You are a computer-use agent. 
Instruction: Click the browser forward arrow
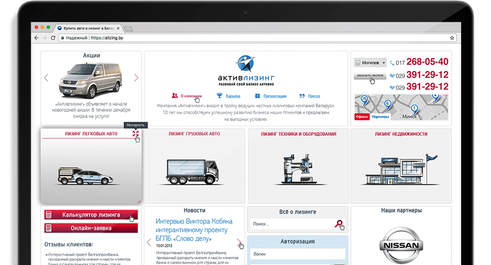pyautogui.click(x=45, y=38)
